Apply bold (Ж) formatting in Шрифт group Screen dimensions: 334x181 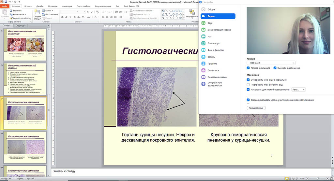(62, 17)
